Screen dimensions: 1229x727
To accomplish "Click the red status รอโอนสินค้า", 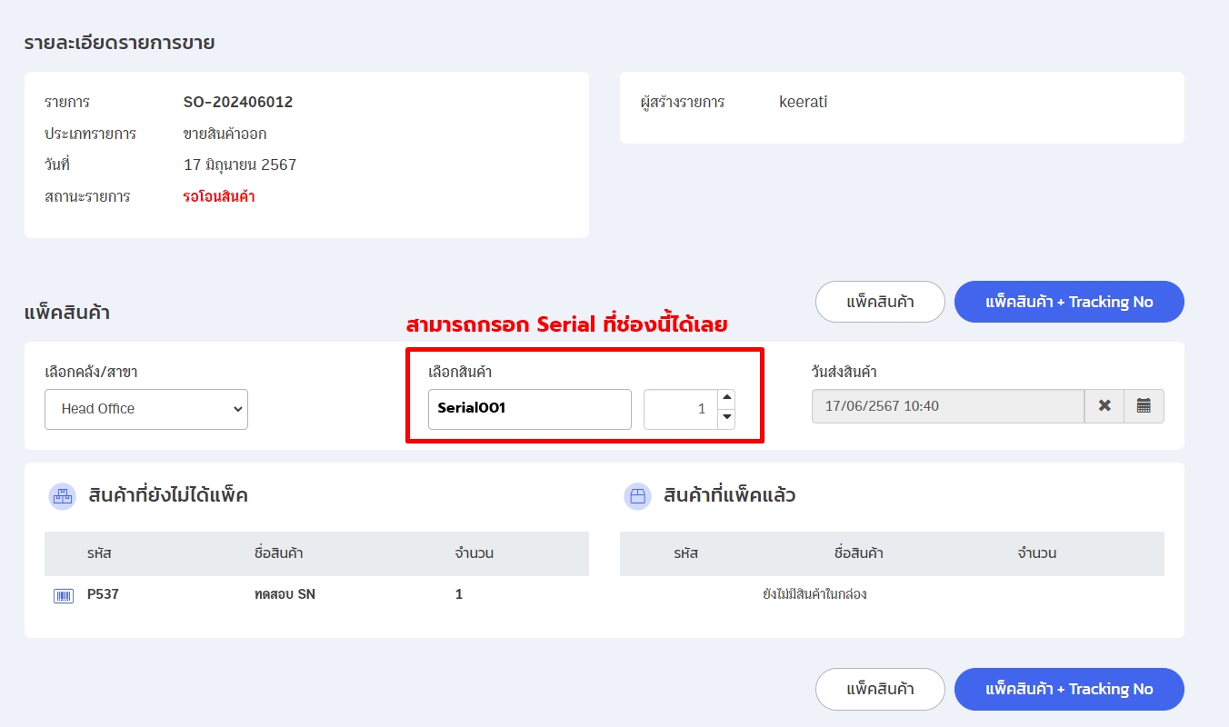I will [x=219, y=196].
